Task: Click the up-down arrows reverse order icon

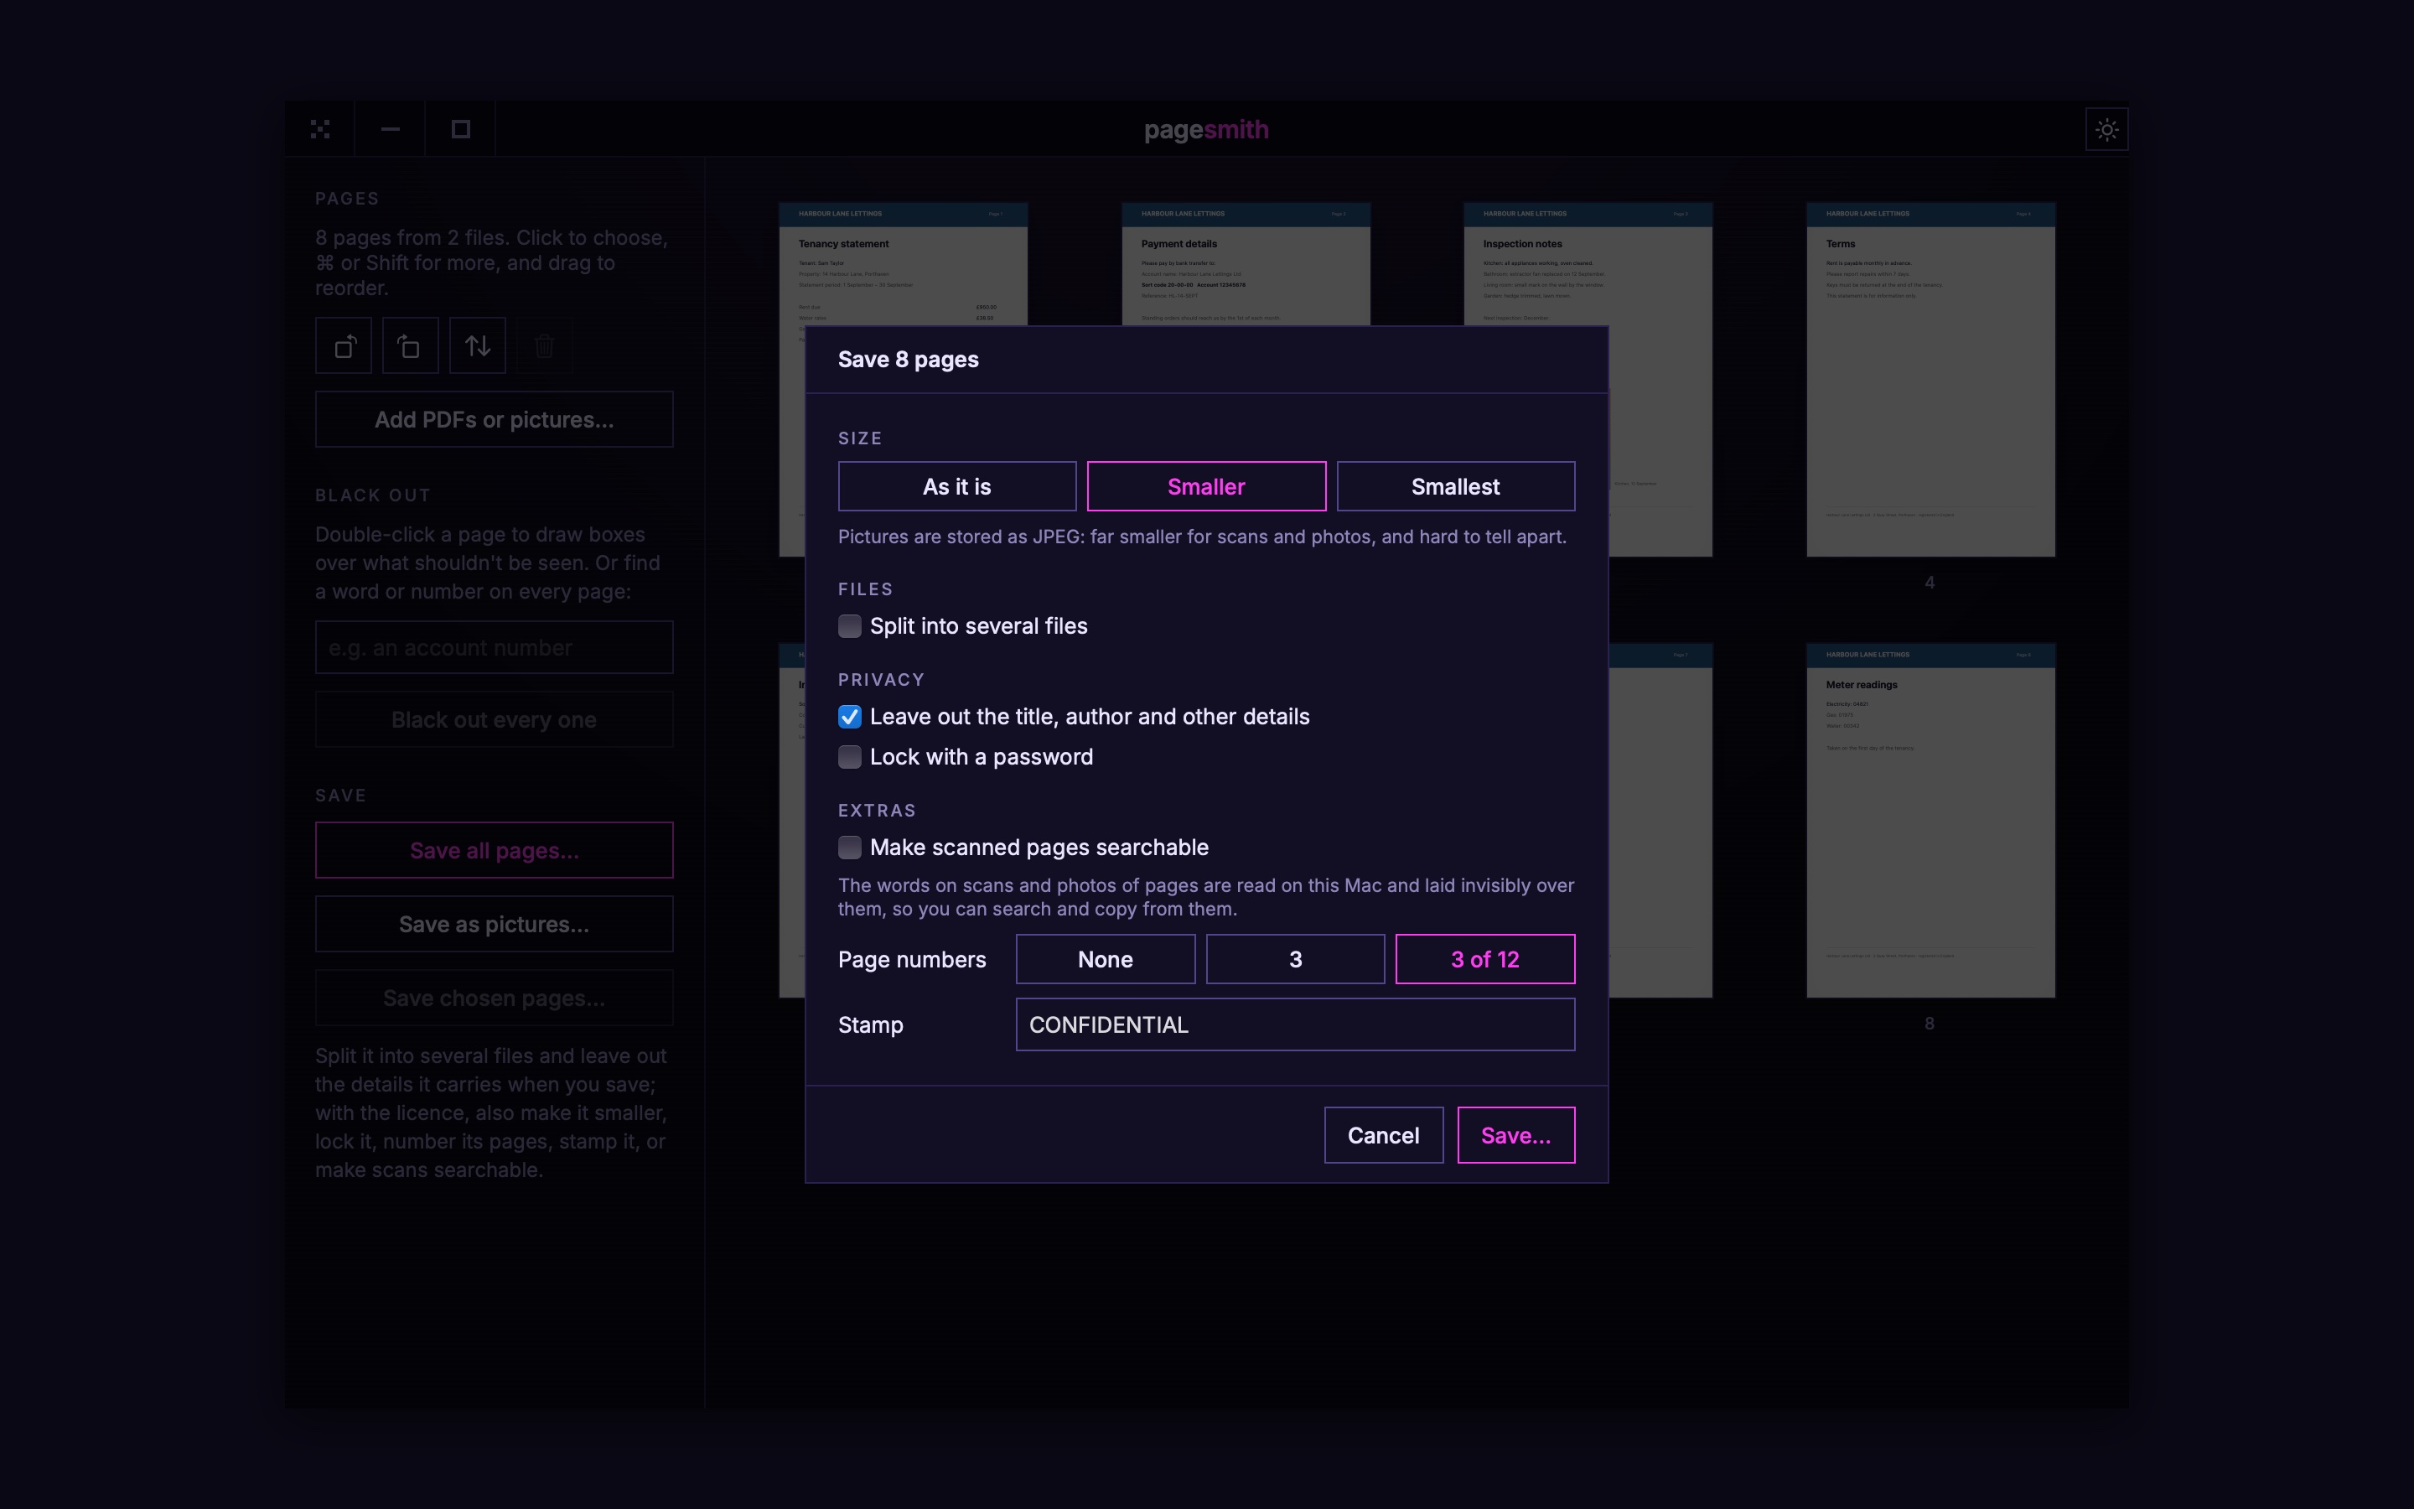Action: pyautogui.click(x=477, y=345)
